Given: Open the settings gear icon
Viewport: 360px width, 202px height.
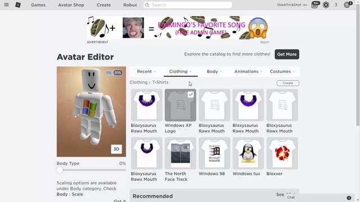Looking at the screenshot, I should pos(347,5).
